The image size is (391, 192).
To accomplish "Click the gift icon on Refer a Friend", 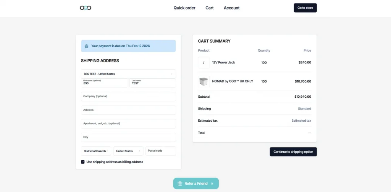I will [x=180, y=184].
